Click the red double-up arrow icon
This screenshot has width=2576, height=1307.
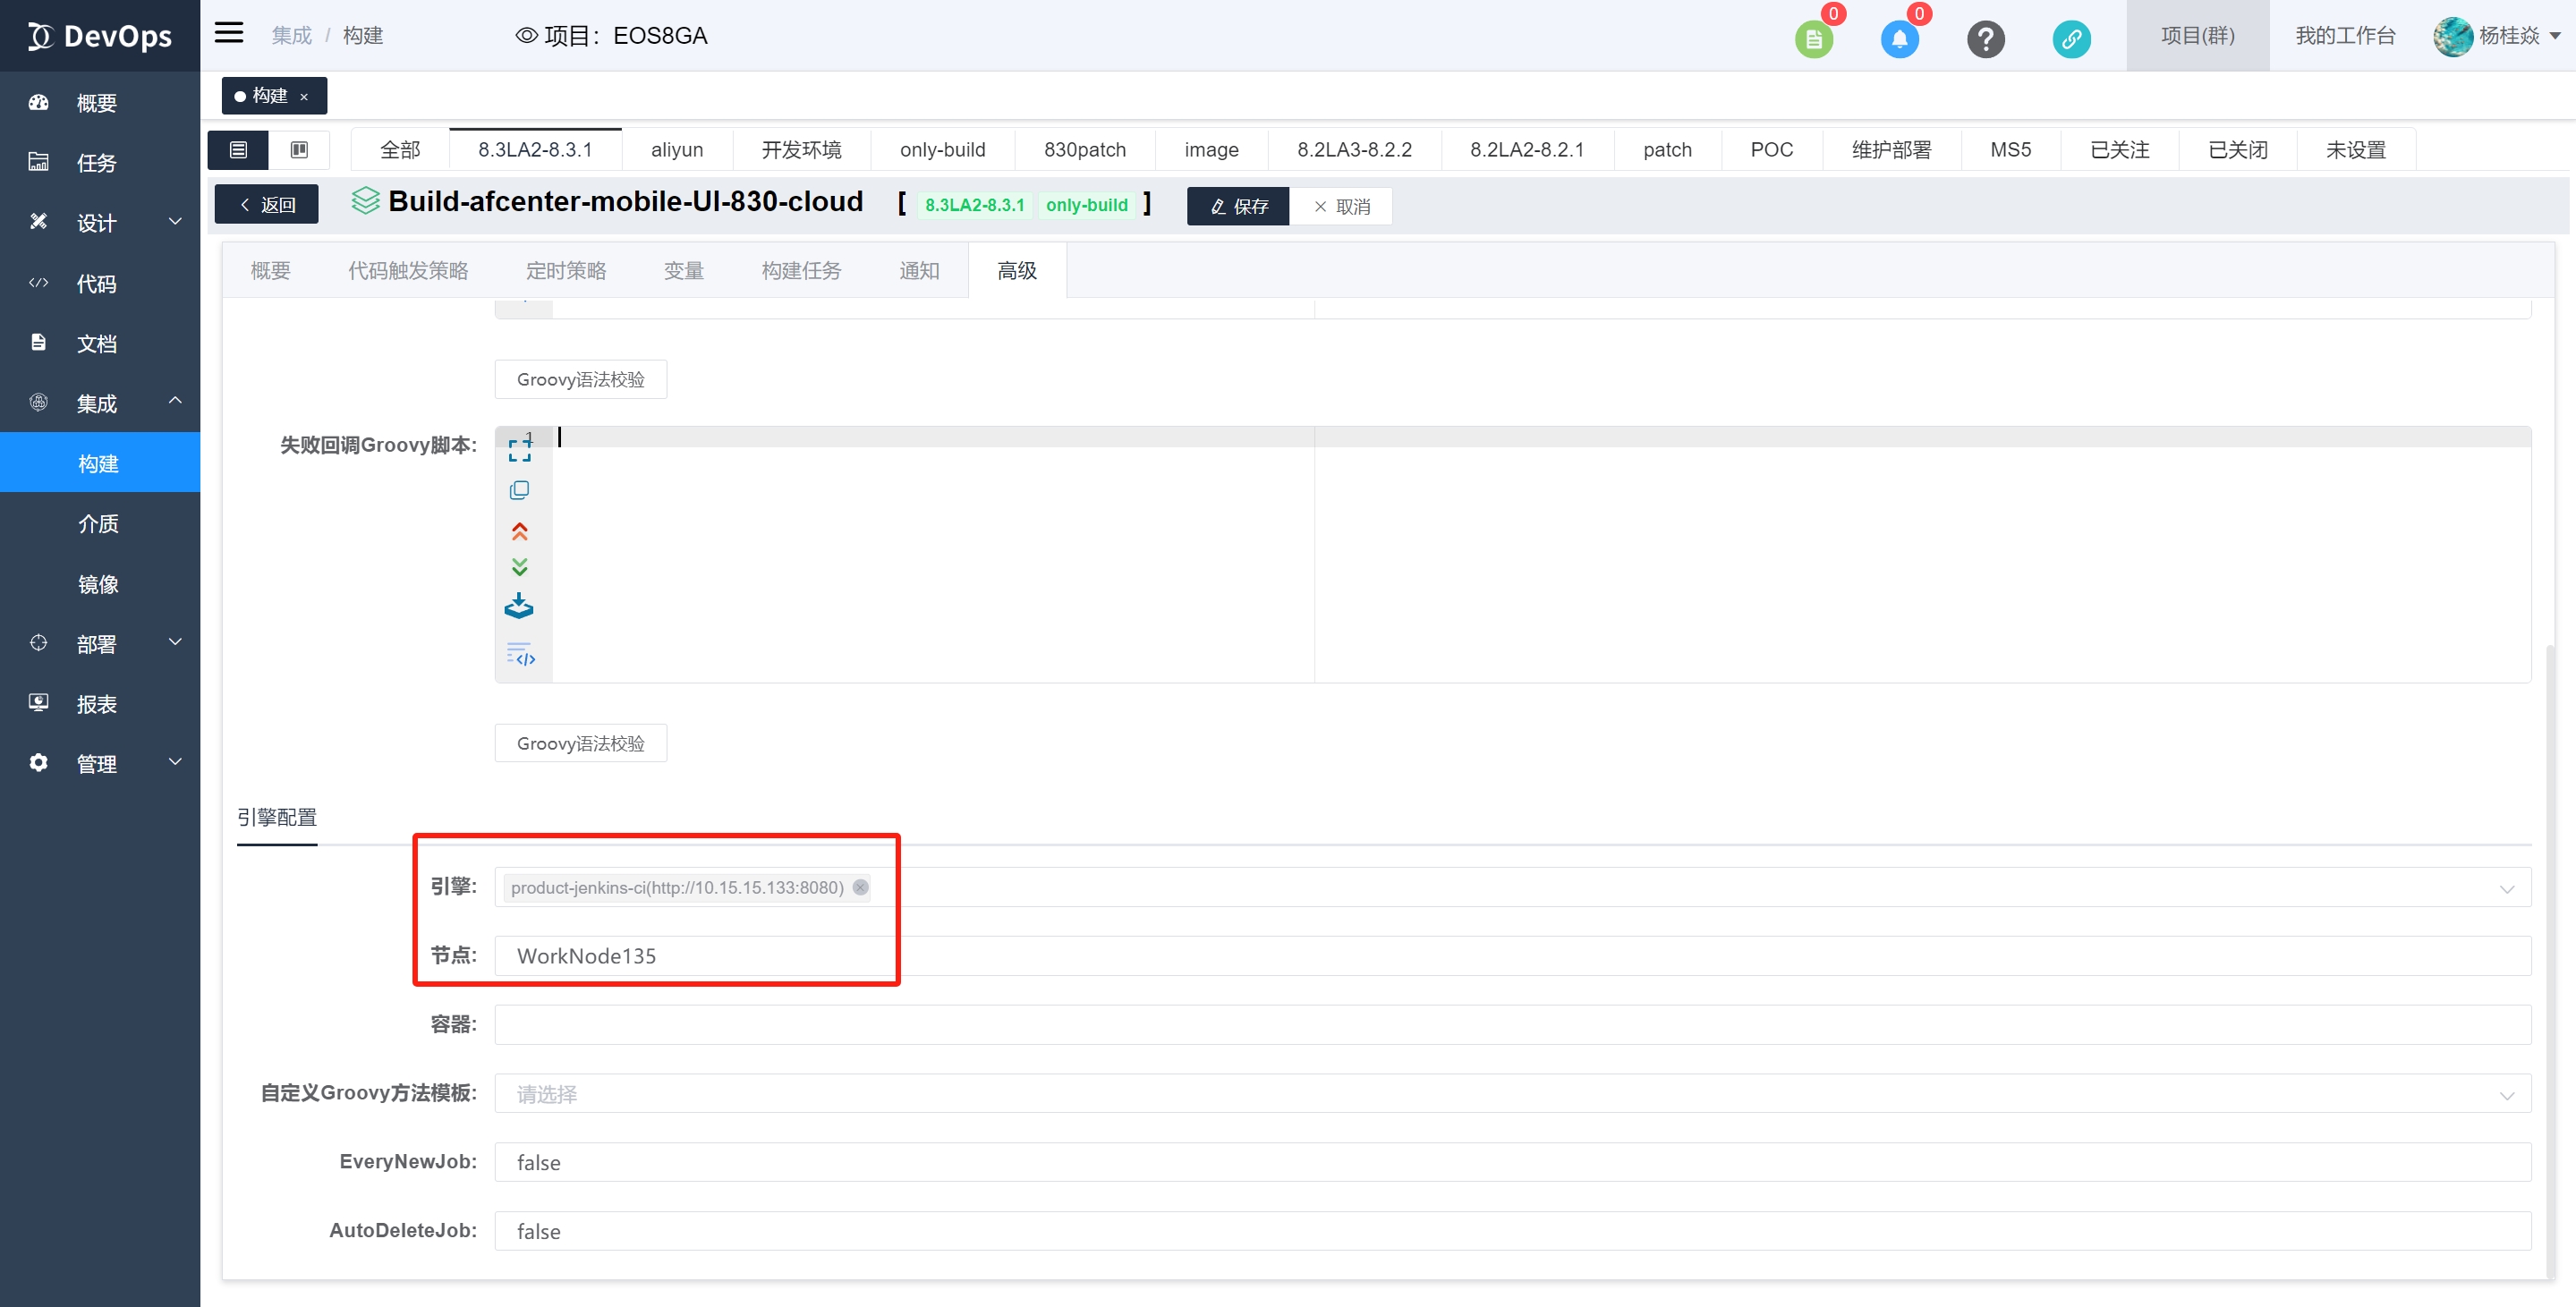(x=519, y=531)
